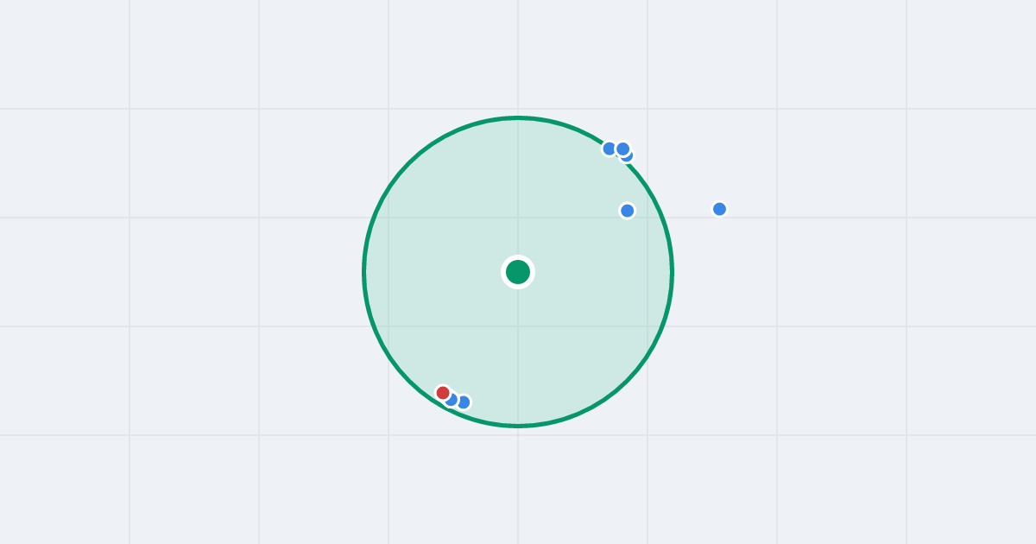Select the red marker on the circle edge
Screen dimensions: 1036x544
[x=443, y=393]
